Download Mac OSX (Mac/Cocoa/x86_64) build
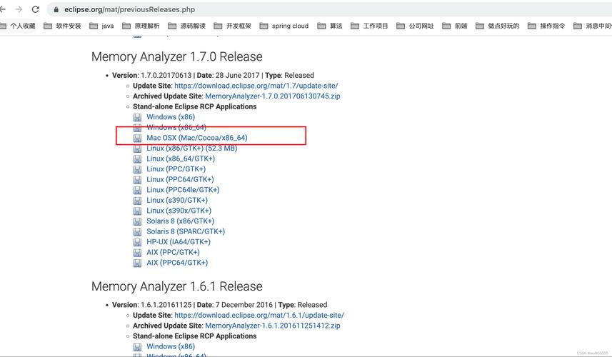Image resolution: width=612 pixels, height=357 pixels. tap(196, 138)
